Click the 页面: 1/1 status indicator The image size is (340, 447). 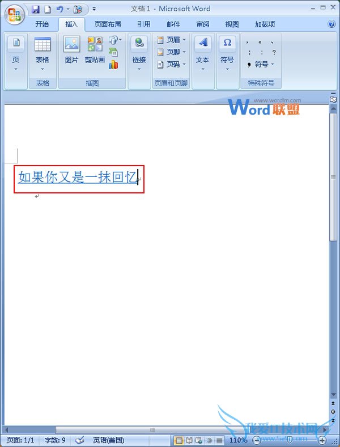(20, 440)
